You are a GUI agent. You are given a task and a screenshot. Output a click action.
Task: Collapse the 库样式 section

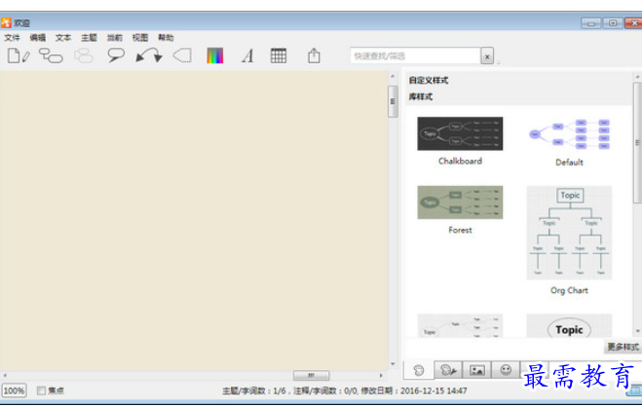coord(421,97)
